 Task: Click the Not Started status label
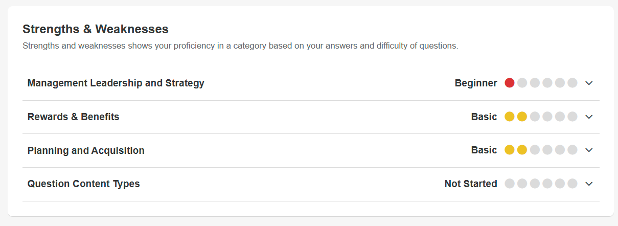(x=471, y=184)
